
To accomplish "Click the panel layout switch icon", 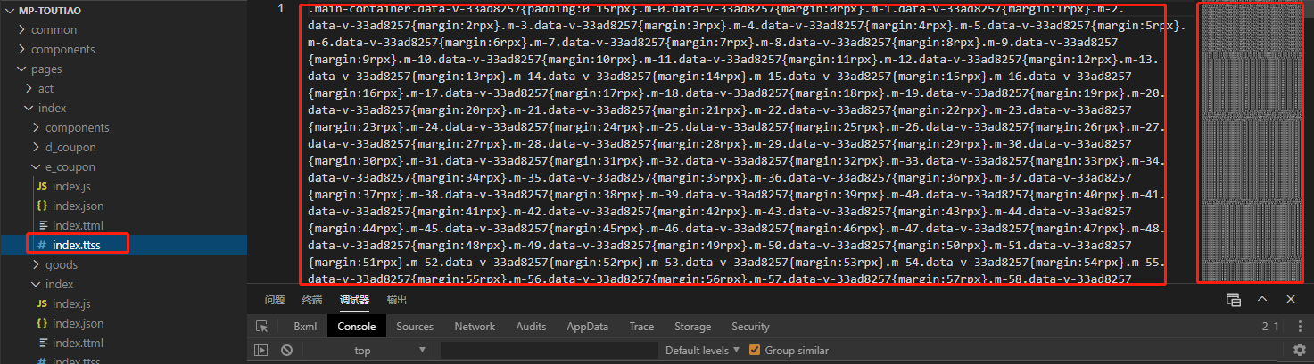I will click(1233, 300).
